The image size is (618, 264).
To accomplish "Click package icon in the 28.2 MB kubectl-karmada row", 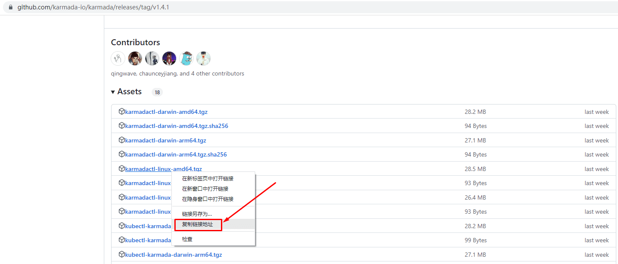I will pos(122,226).
